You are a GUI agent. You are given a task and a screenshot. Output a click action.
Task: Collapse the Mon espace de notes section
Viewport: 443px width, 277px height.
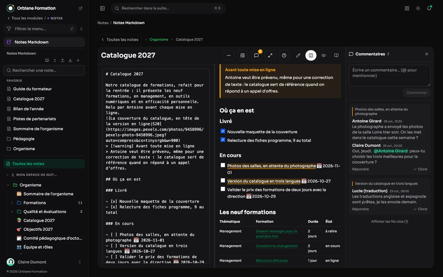pyautogui.click(x=7, y=175)
